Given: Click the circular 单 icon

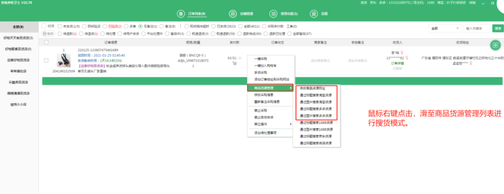Looking at the screenshot, I should pos(181,14).
